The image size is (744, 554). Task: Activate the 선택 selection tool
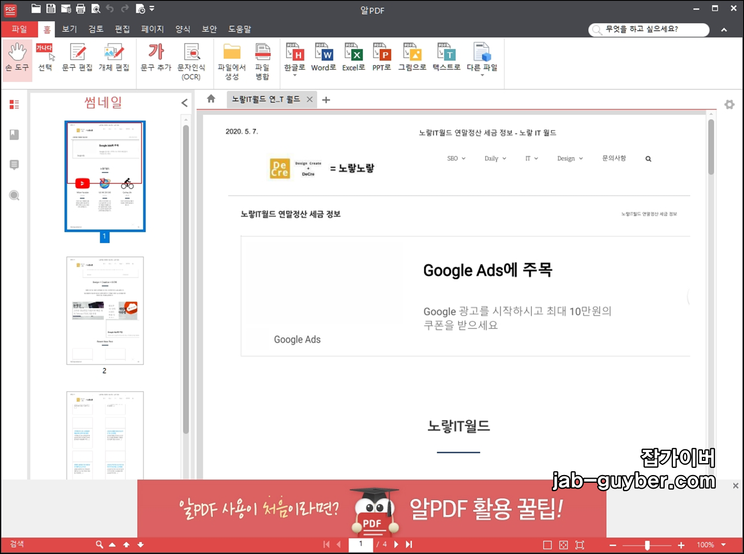(45, 58)
